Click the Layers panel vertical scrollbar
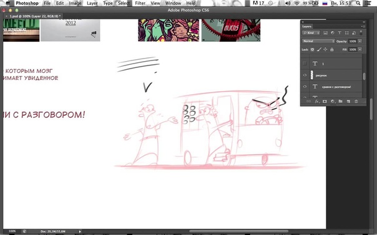377x235 pixels. click(364, 76)
